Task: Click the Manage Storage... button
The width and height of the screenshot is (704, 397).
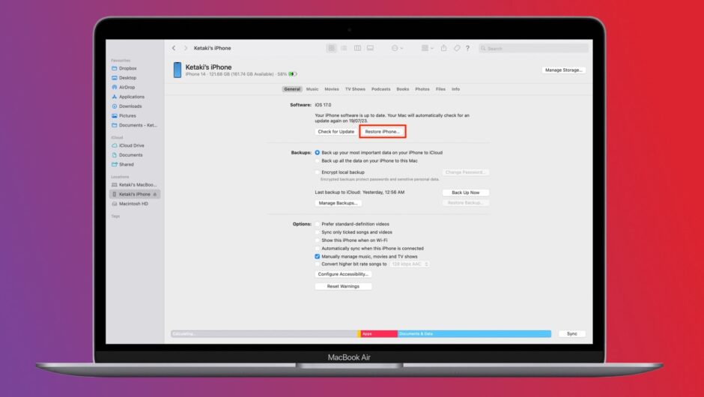Action: coord(563,70)
